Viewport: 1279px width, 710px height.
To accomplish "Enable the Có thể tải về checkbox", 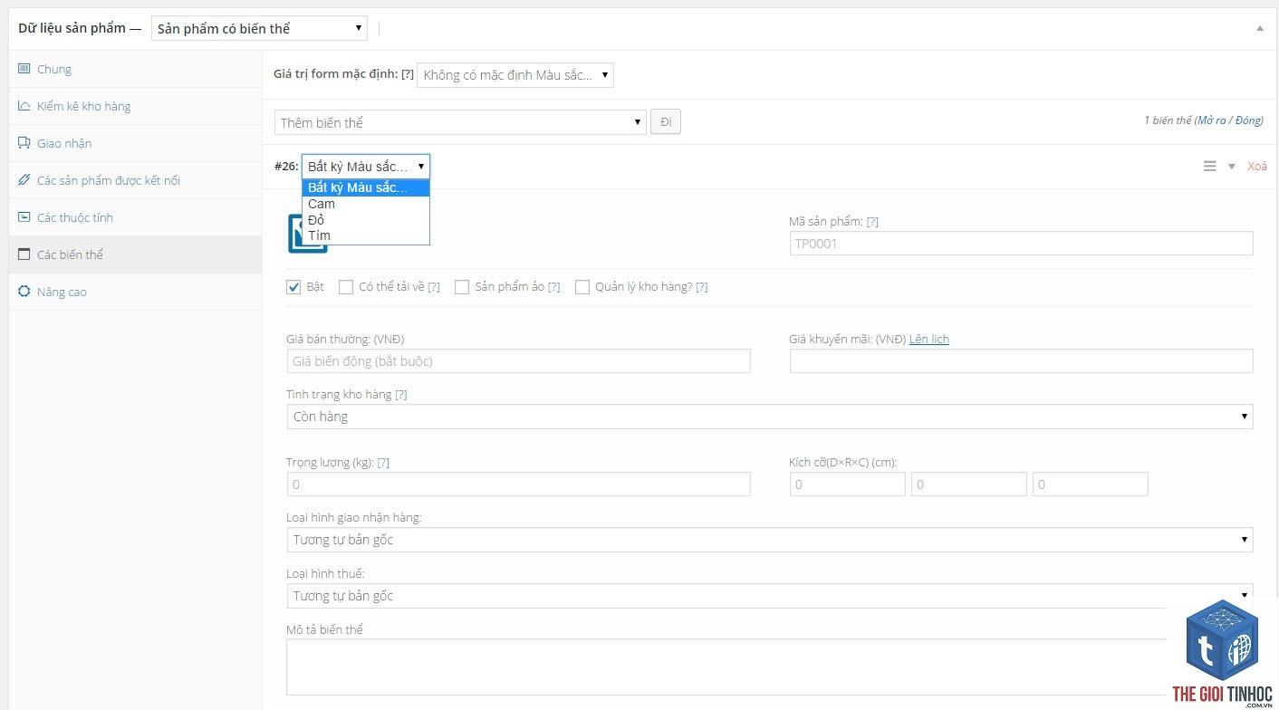I will click(346, 287).
